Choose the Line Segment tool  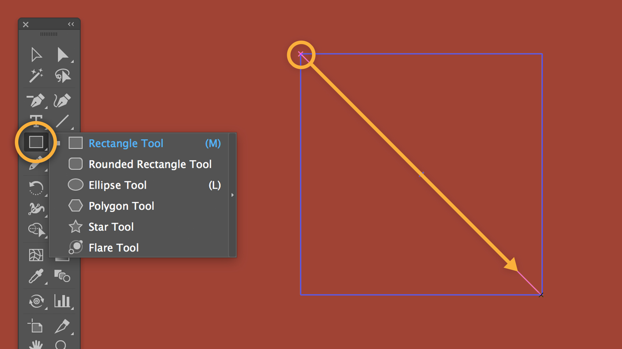[x=62, y=121]
